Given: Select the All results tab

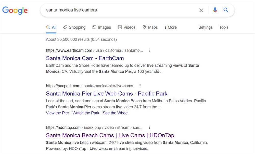Looking at the screenshot, I should [x=51, y=27].
